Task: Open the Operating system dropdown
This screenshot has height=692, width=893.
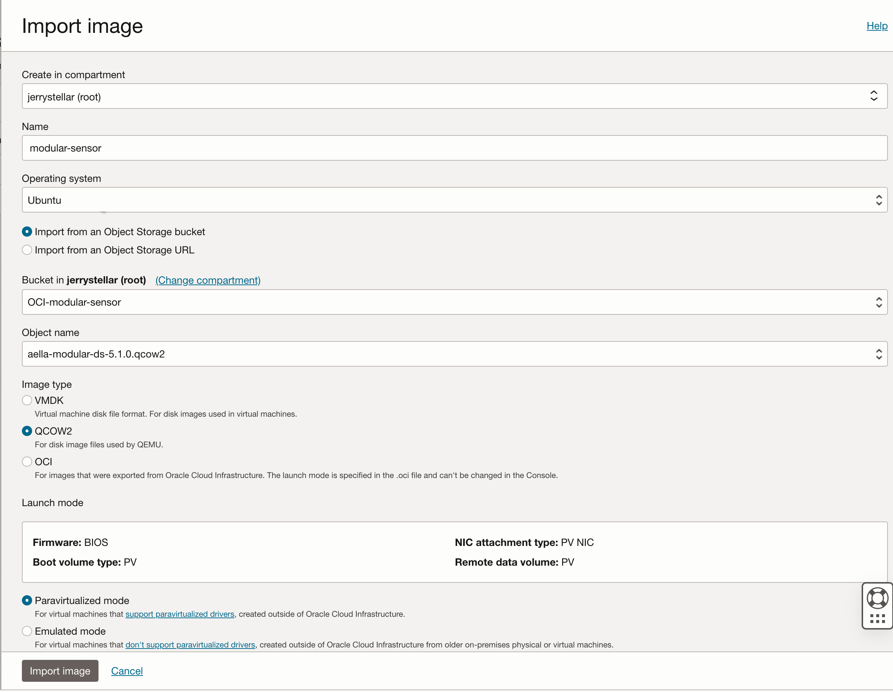Action: [x=454, y=200]
